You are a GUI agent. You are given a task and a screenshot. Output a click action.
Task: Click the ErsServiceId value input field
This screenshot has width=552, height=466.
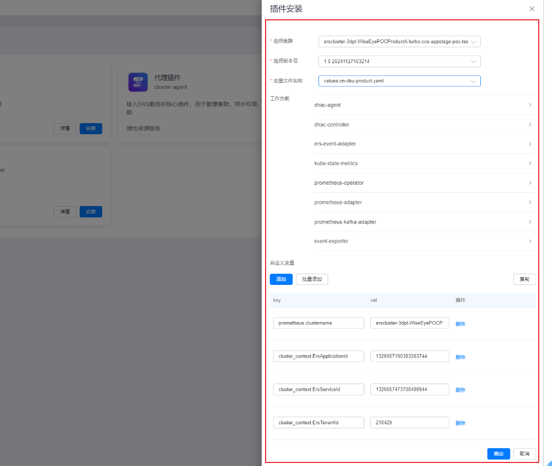(410, 390)
